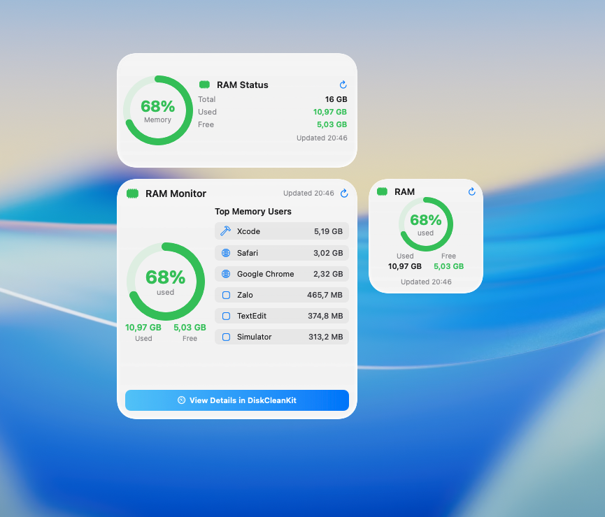Click the refresh icon on small RAM widget
605x517 pixels.
pos(471,191)
